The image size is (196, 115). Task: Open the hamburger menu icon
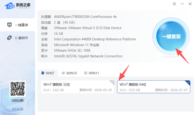tap(174, 4)
